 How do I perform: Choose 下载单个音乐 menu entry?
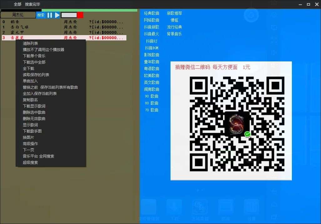tap(34, 56)
